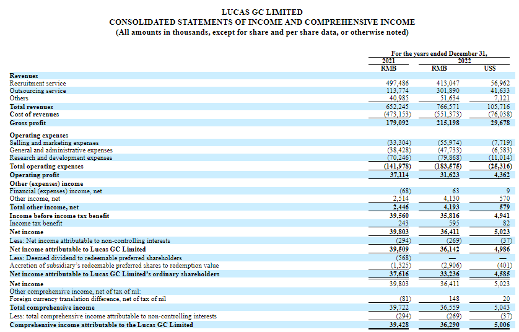Click 'Less: Net income attributable to non-controlling interests'
This screenshot has width=519, height=332.
[x=90, y=241]
